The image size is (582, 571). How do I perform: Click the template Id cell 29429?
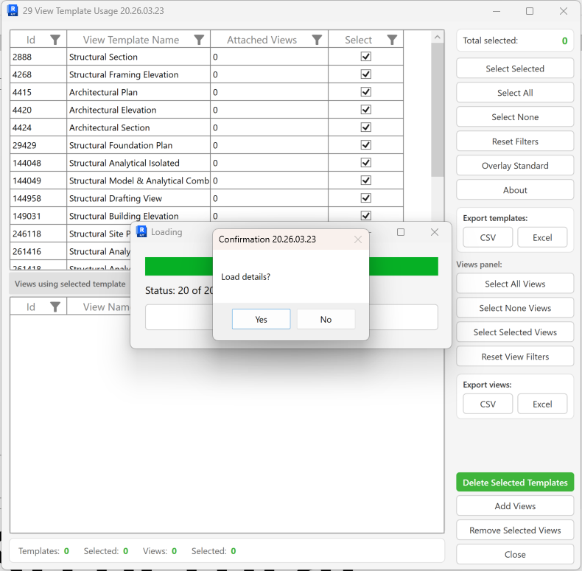(x=38, y=145)
